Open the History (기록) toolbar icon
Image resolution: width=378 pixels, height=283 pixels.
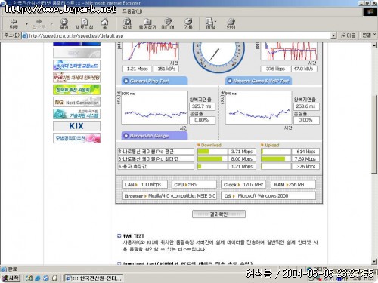coord(188,24)
